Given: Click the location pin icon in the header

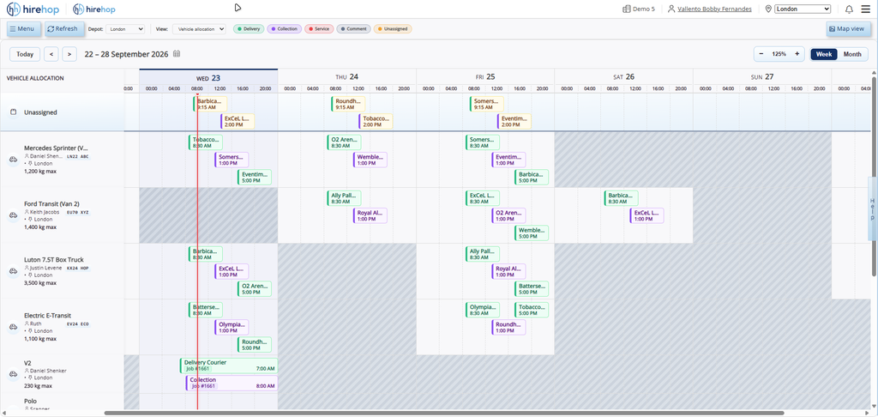Looking at the screenshot, I should [x=768, y=9].
